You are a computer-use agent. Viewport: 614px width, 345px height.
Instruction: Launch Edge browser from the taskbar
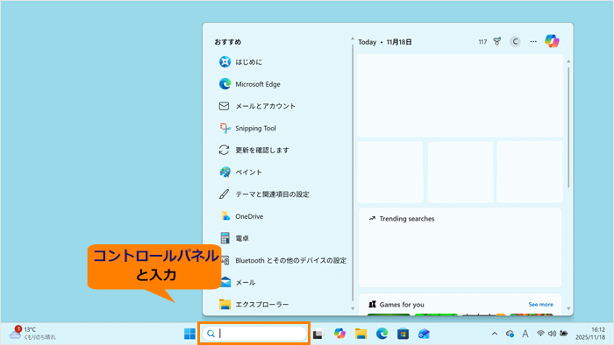pyautogui.click(x=382, y=334)
